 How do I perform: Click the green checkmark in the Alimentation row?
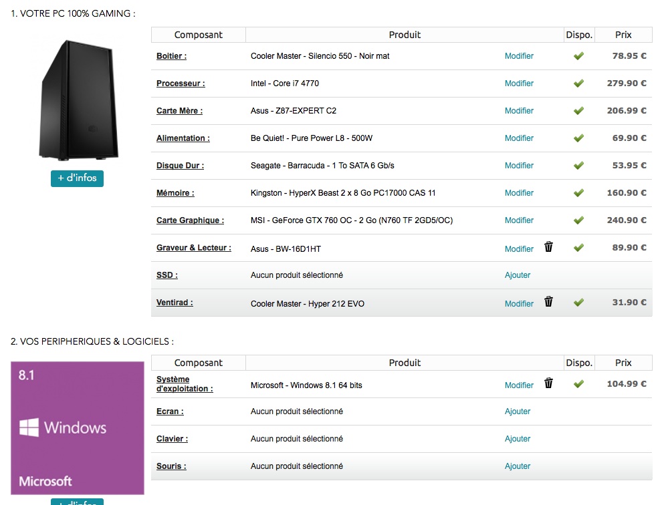pyautogui.click(x=578, y=138)
